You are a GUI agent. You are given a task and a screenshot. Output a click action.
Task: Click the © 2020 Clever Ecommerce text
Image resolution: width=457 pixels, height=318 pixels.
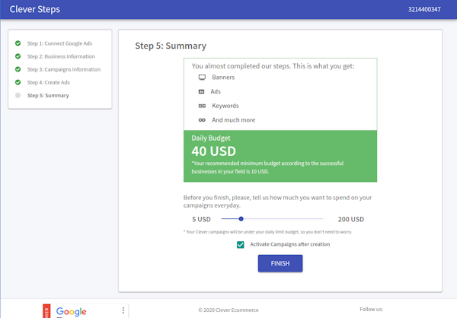228,310
